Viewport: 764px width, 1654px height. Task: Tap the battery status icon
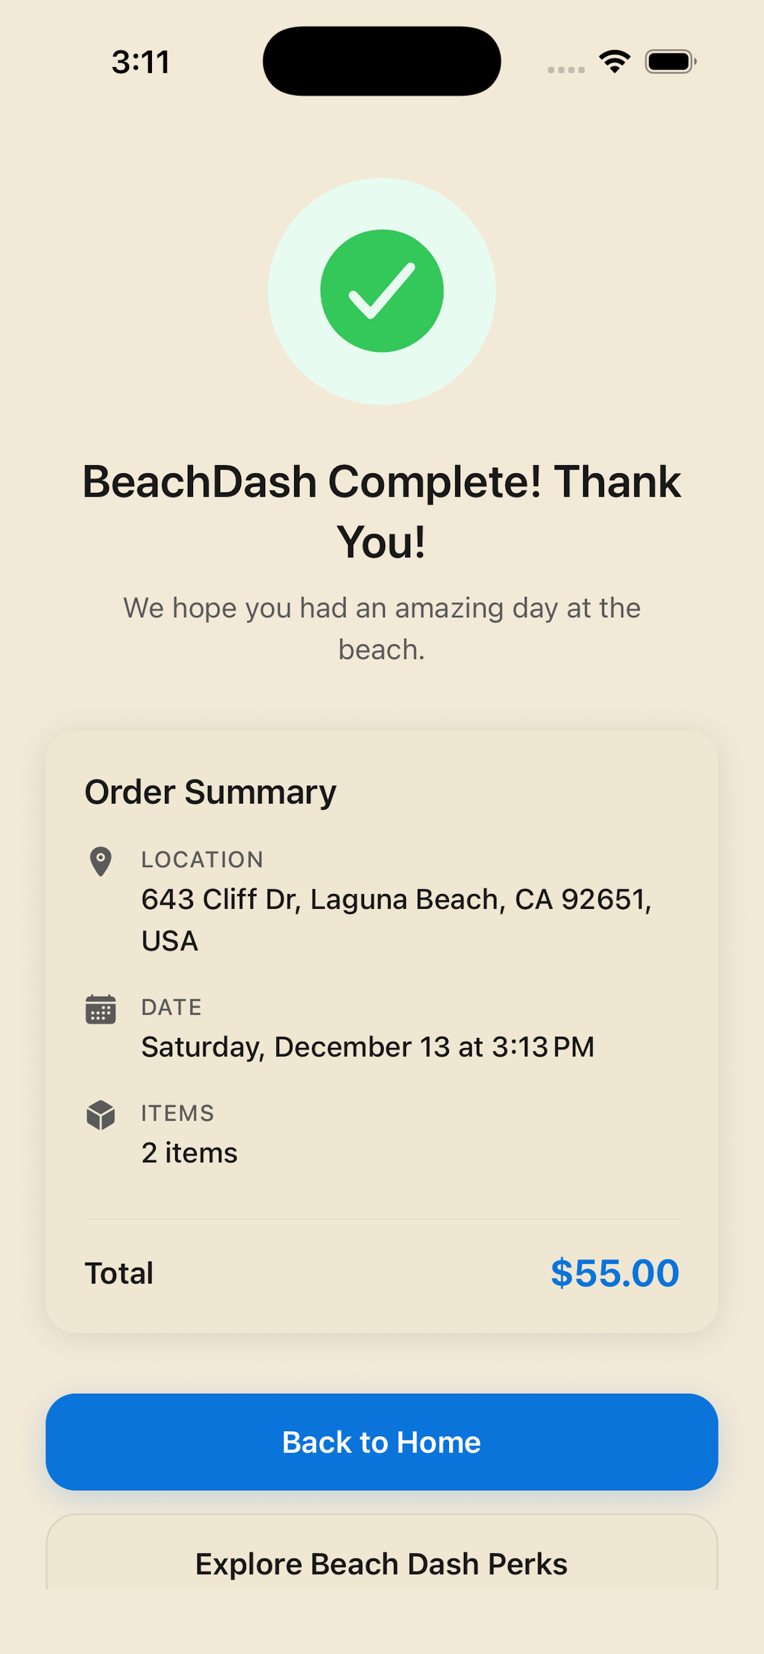pyautogui.click(x=670, y=62)
